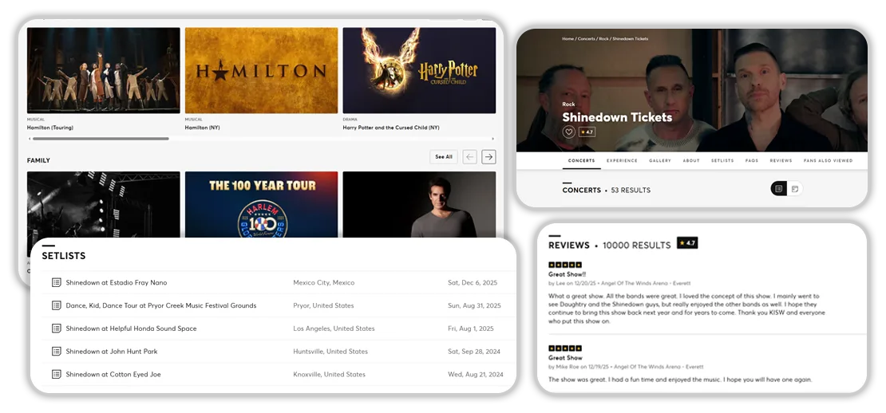Click the heart favorite icon under Shinedown Tickets
Screen dimensions: 886x413
click(569, 132)
